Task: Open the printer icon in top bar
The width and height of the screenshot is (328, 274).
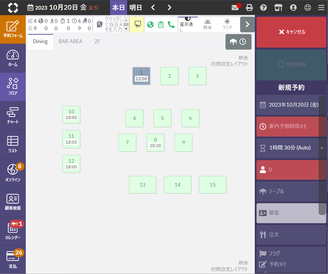Action: tap(249, 8)
